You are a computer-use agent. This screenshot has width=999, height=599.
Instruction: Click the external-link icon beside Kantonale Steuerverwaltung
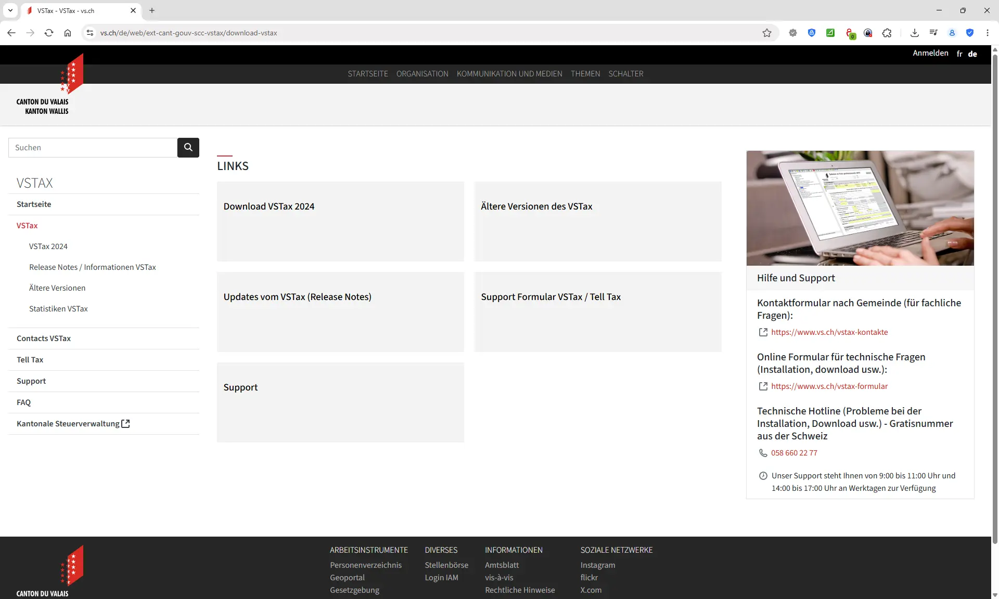click(x=125, y=423)
